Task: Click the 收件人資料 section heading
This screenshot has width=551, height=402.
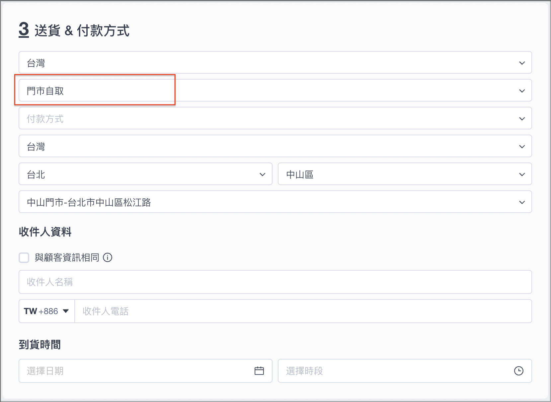Action: point(45,232)
